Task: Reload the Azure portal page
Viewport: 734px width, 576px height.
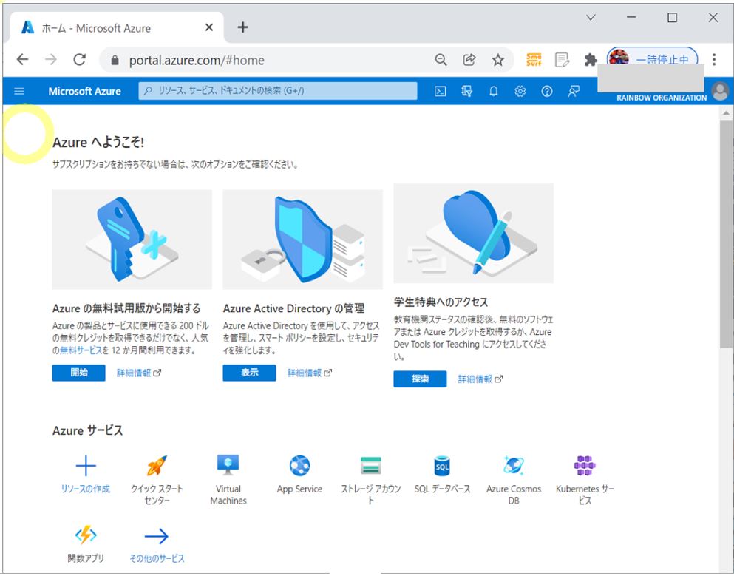Action: (x=80, y=59)
